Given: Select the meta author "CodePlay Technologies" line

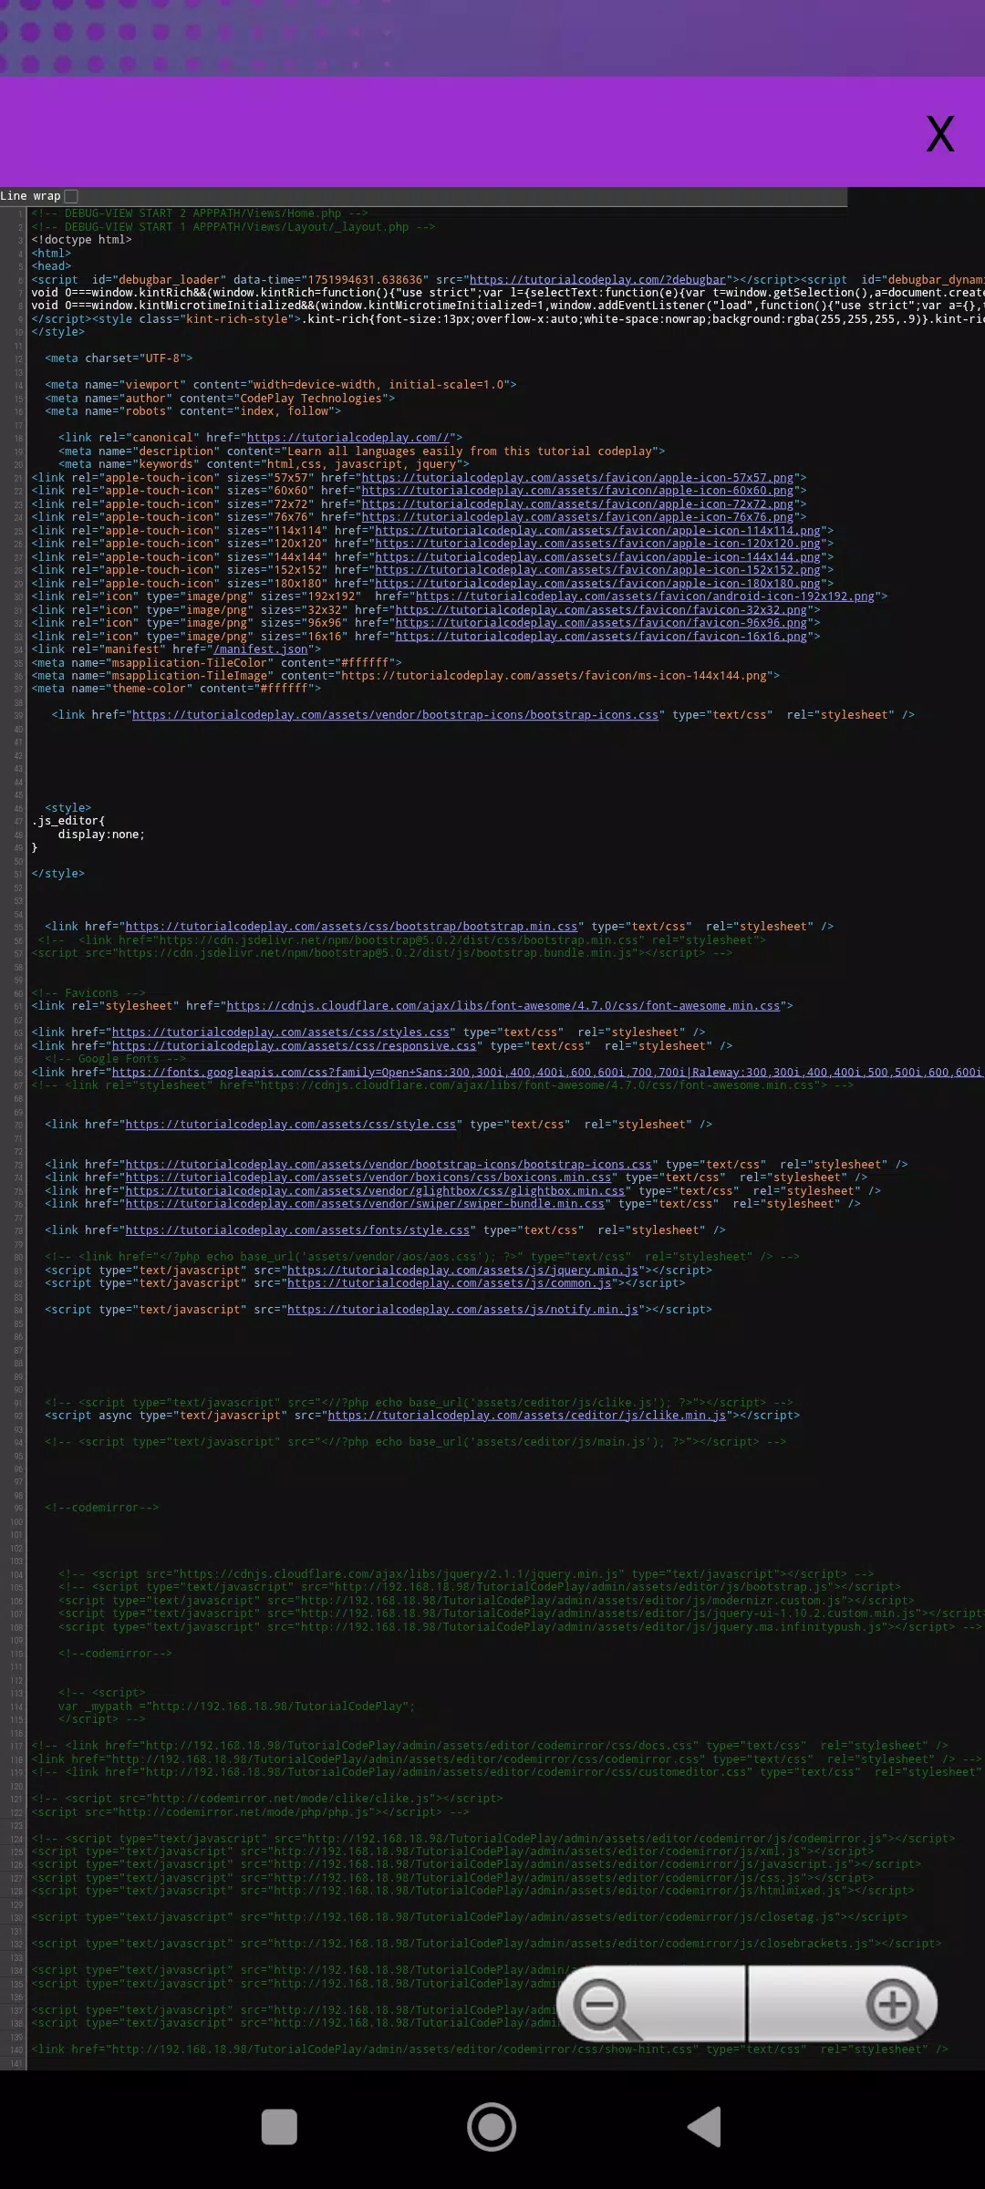Looking at the screenshot, I should point(220,399).
